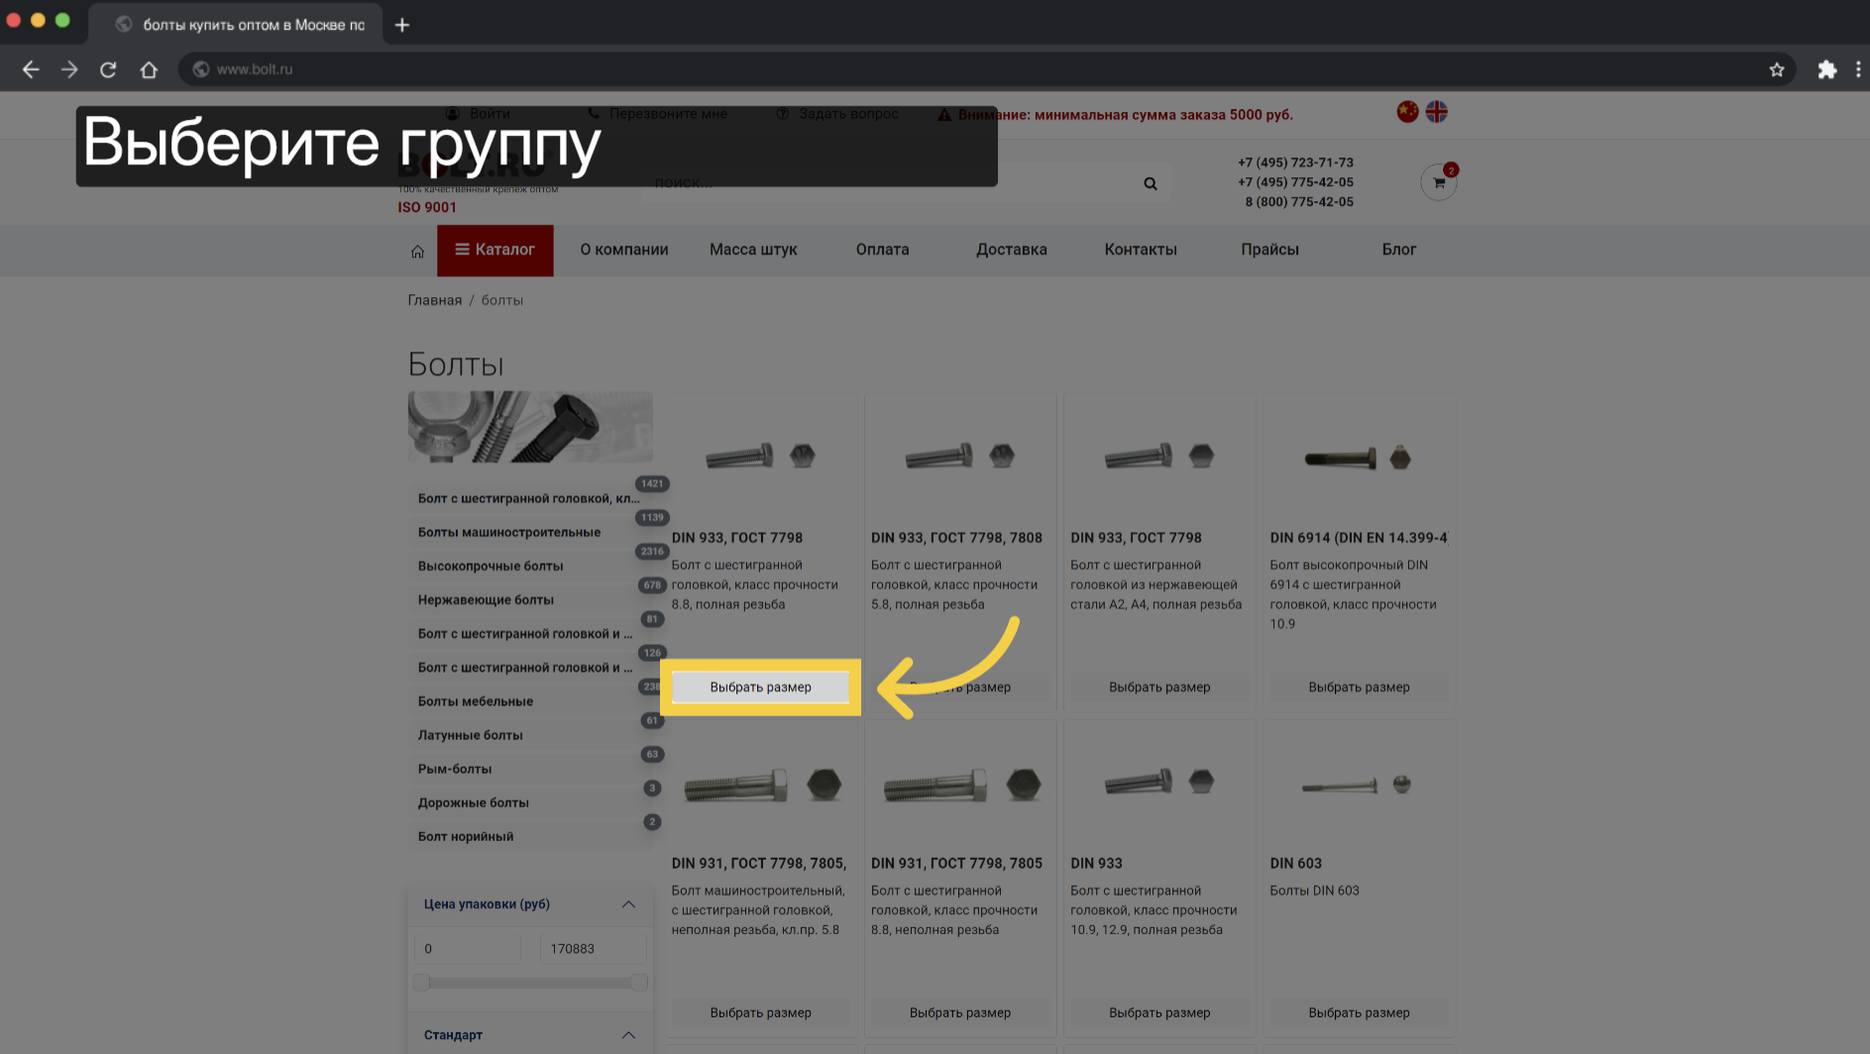
Task: Open stainless A2, A4 DIN 933 bolt image
Action: click(1159, 456)
